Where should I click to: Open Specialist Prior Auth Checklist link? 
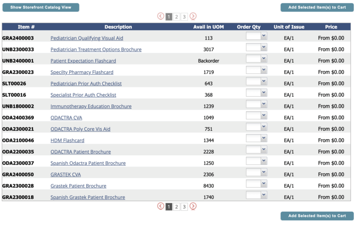coord(83,95)
